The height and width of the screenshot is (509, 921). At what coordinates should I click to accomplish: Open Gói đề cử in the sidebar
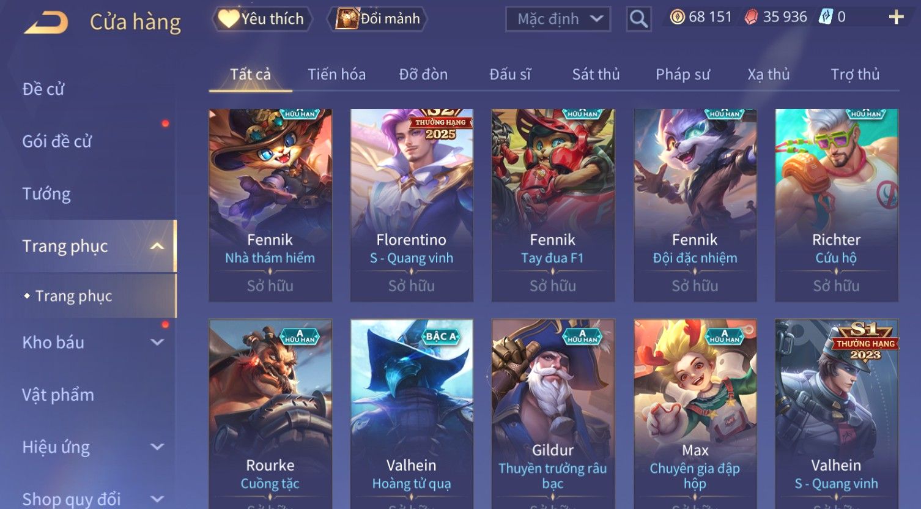(x=57, y=141)
